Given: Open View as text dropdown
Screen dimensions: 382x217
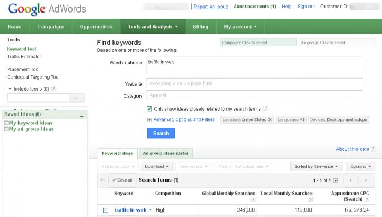Looking at the screenshot, I should [x=194, y=167].
